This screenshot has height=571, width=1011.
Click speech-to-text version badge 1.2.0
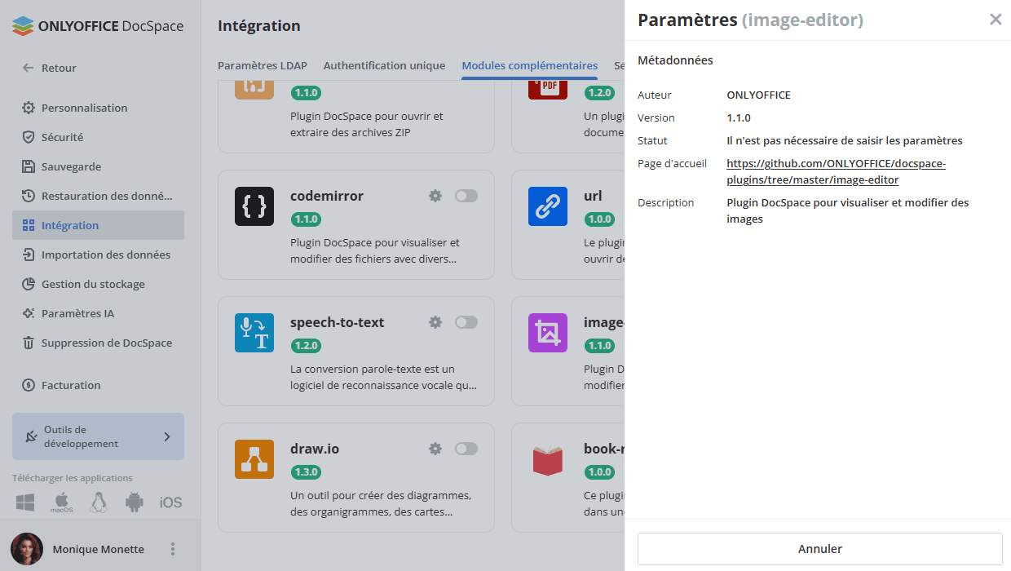(306, 346)
